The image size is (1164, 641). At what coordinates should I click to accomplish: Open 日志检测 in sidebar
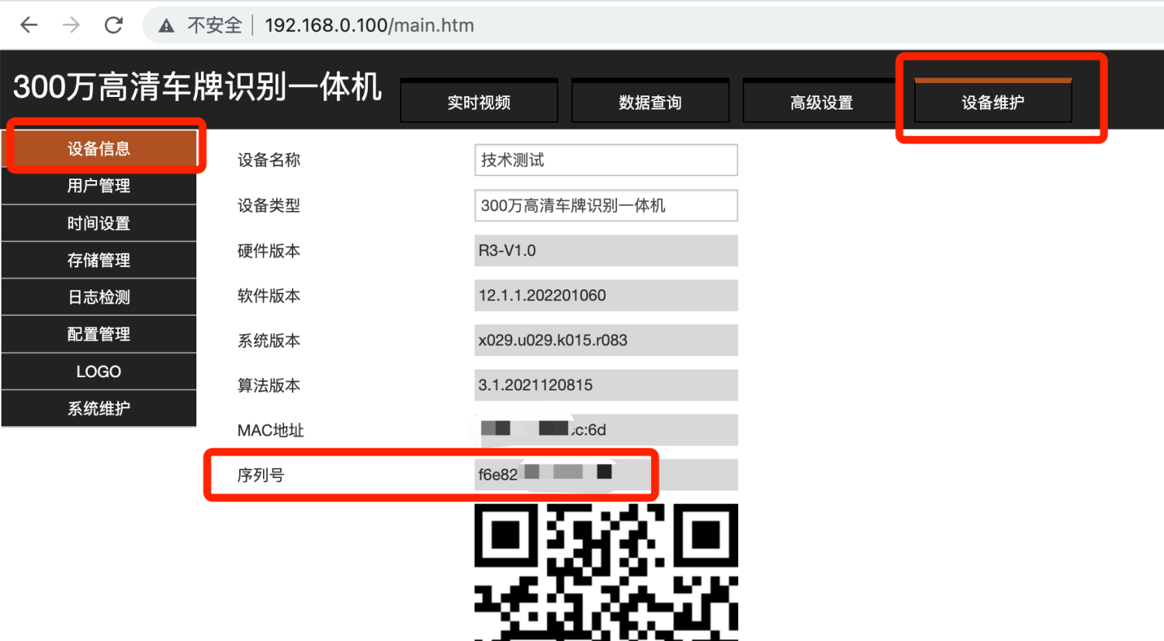99,297
